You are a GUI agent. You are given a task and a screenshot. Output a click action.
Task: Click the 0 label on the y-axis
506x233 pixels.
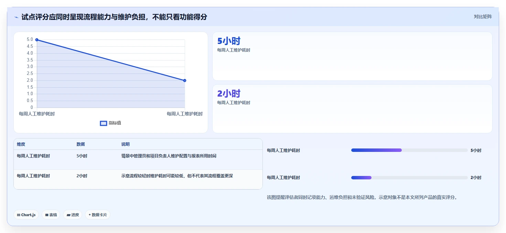(32, 108)
